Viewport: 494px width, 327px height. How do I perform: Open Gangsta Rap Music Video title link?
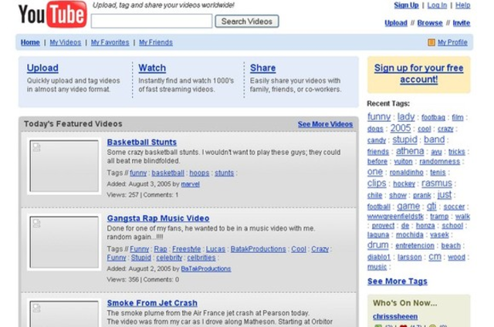[x=158, y=218]
